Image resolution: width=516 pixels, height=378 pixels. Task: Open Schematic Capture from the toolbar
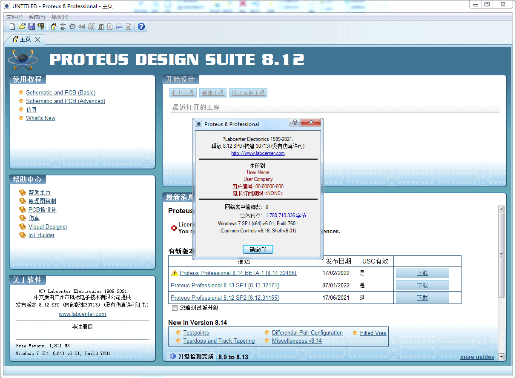coord(63,26)
